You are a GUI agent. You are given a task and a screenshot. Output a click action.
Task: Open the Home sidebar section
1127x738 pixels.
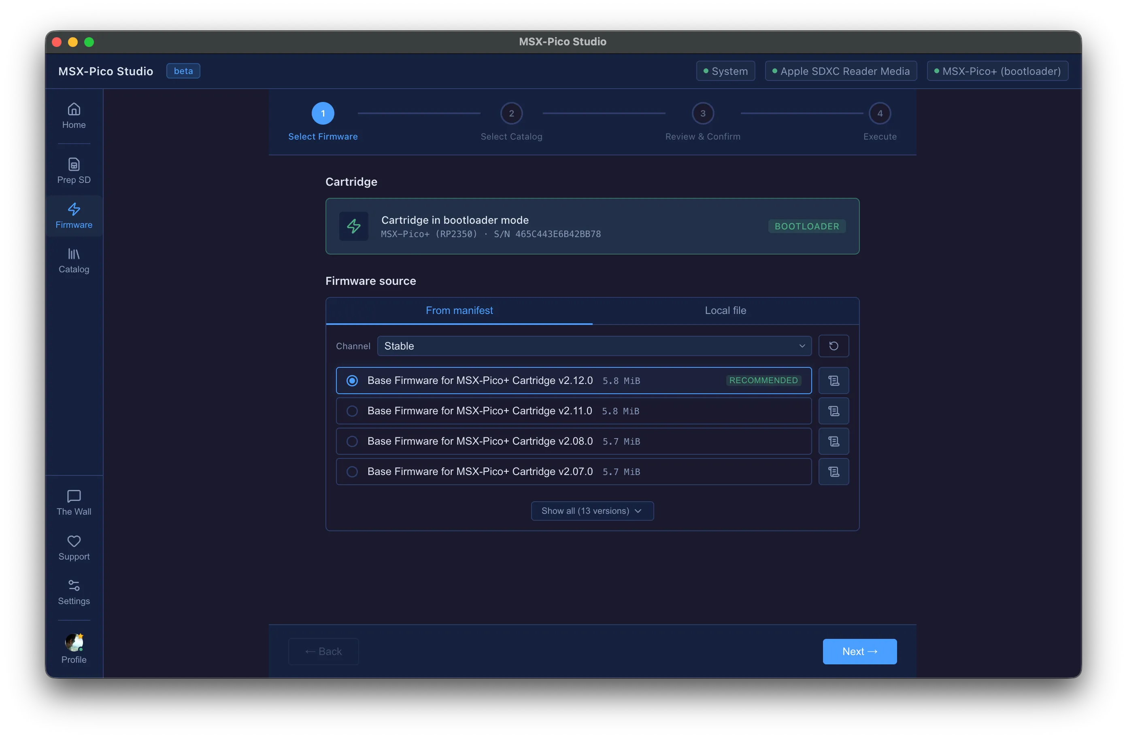pyautogui.click(x=74, y=116)
